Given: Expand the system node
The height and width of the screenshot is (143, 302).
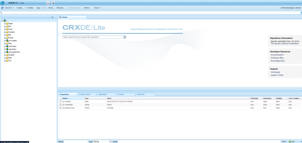Looking at the screenshot, I should tap(5, 55).
